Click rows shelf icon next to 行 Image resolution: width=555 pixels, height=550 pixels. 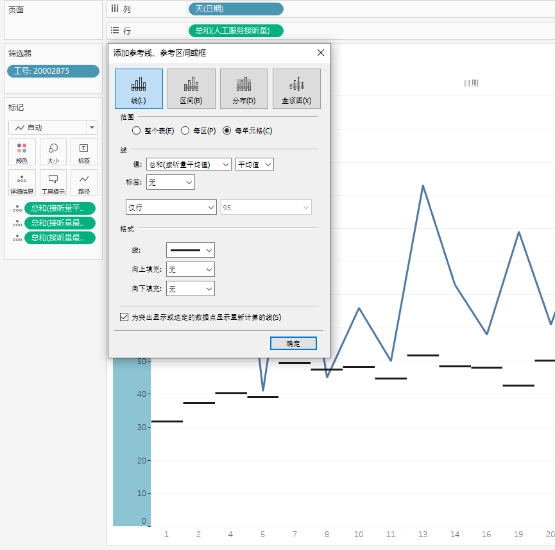pos(115,30)
